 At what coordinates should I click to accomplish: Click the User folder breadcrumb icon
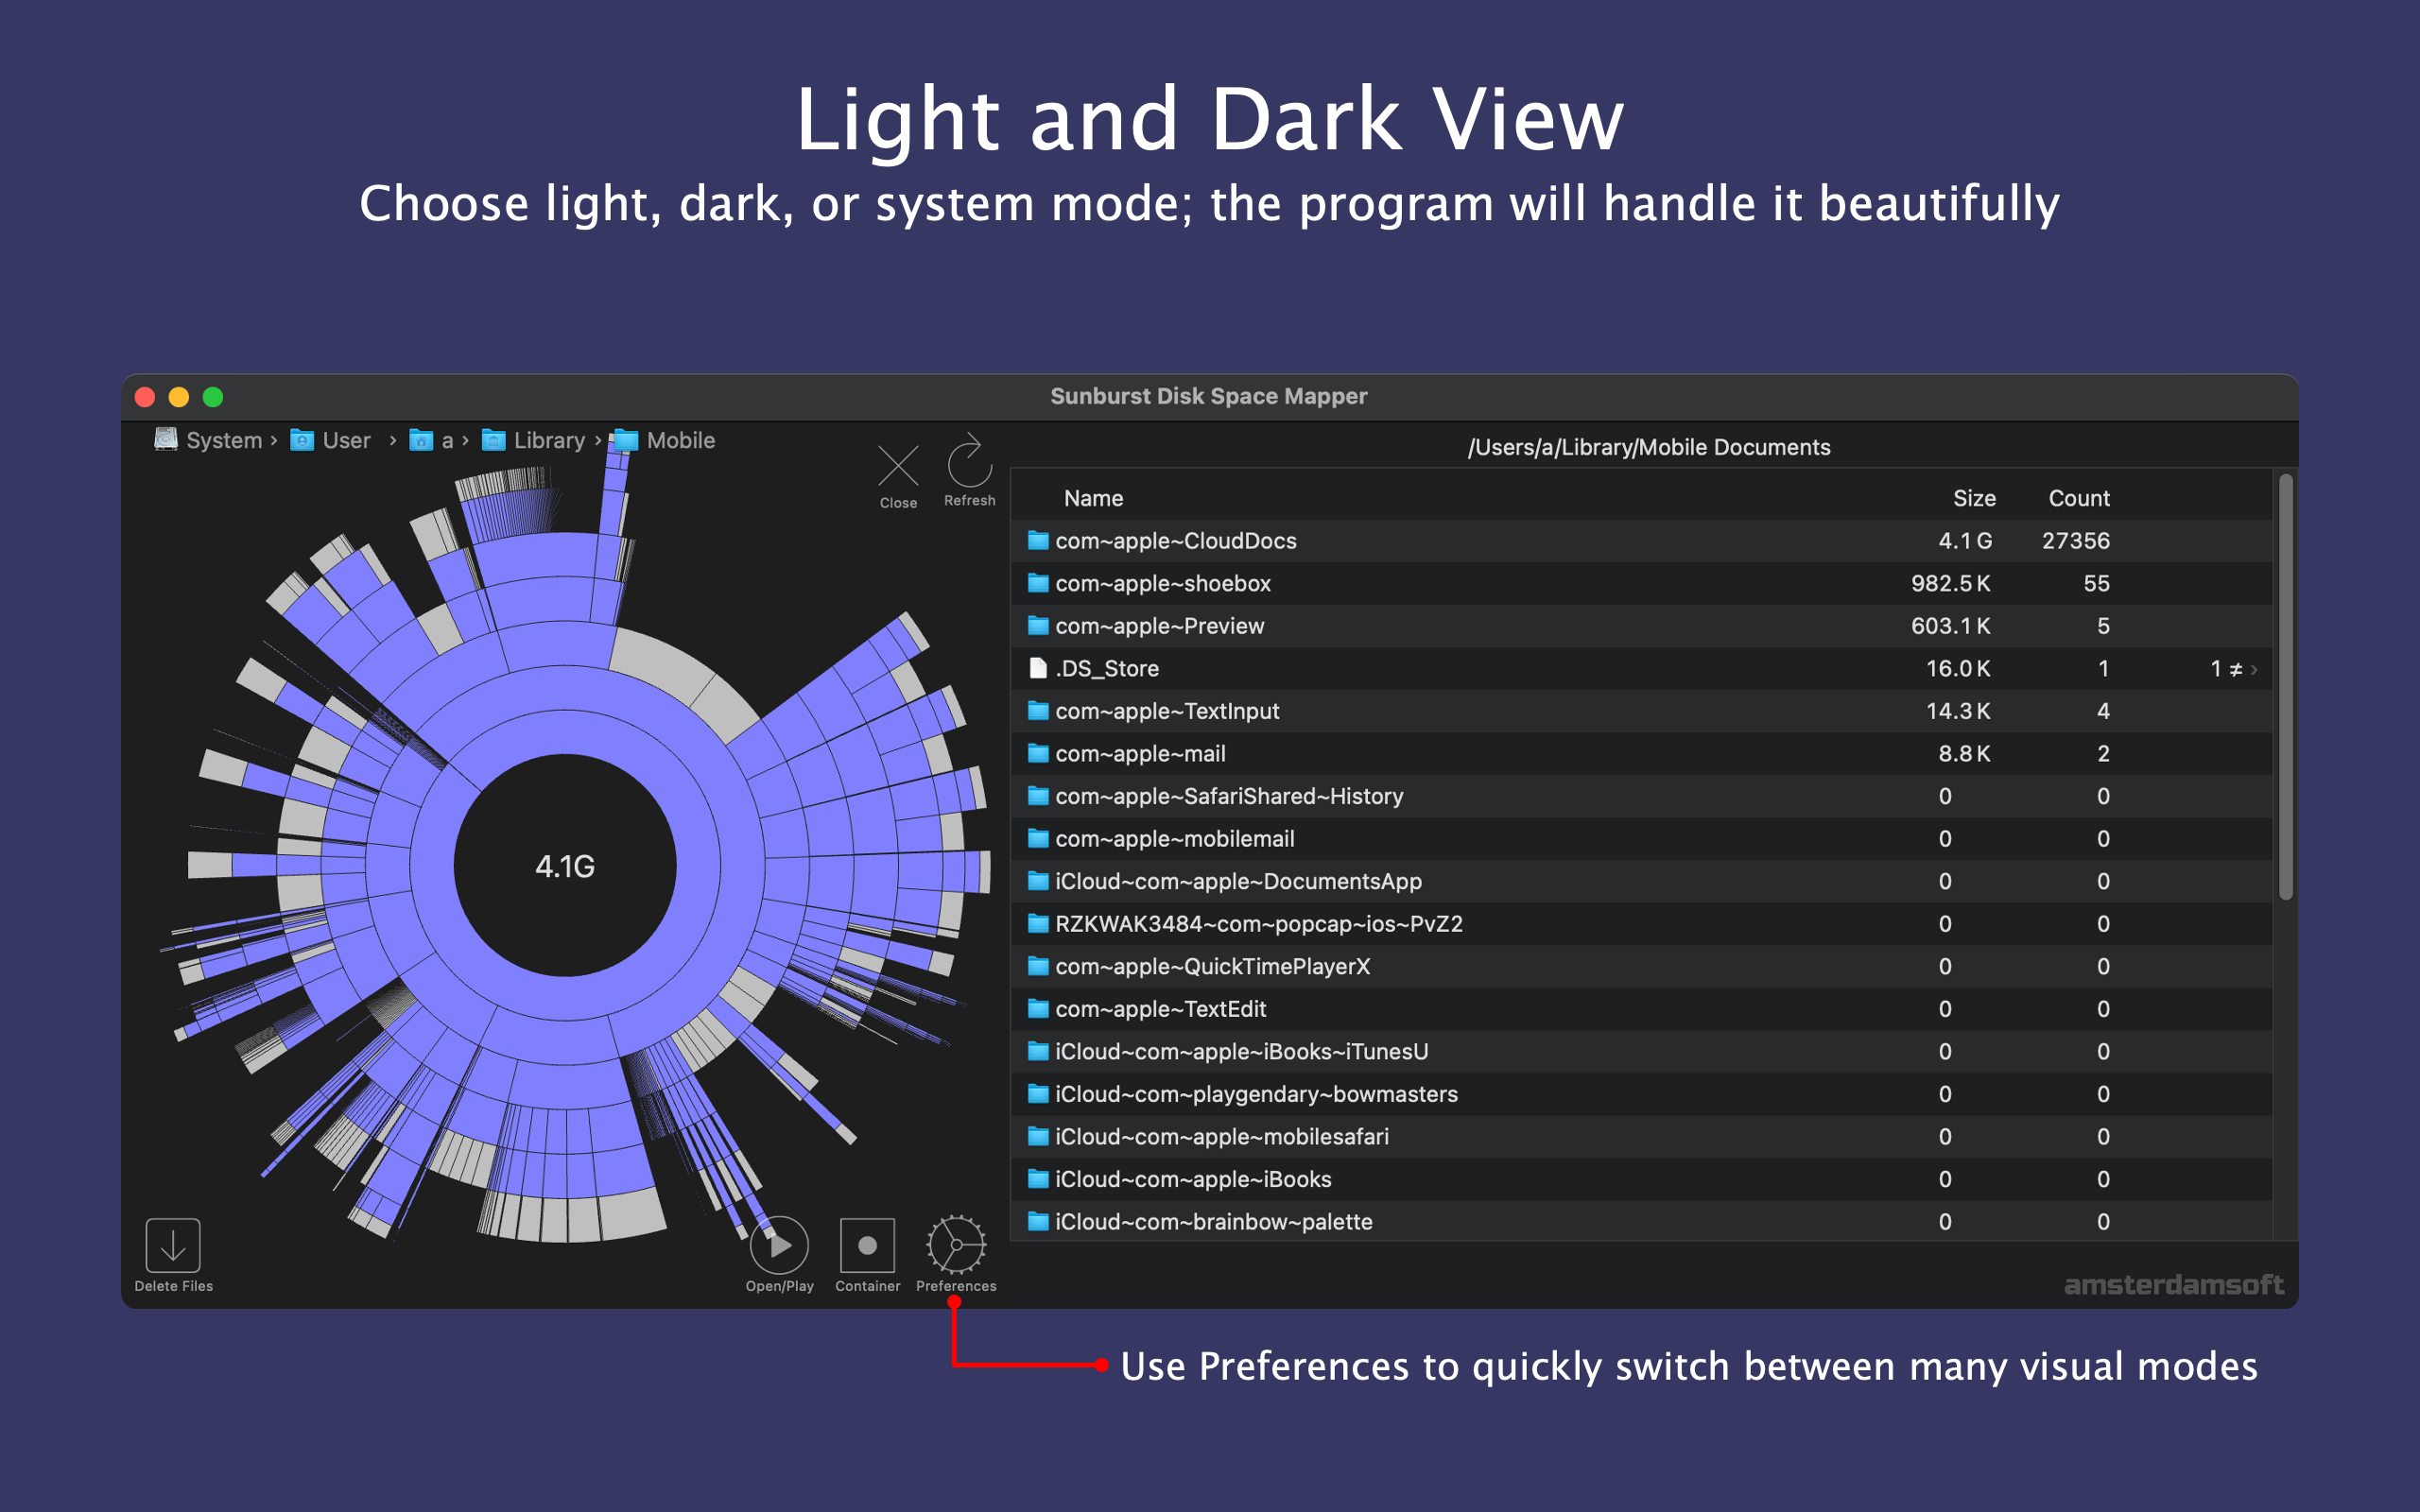(302, 440)
